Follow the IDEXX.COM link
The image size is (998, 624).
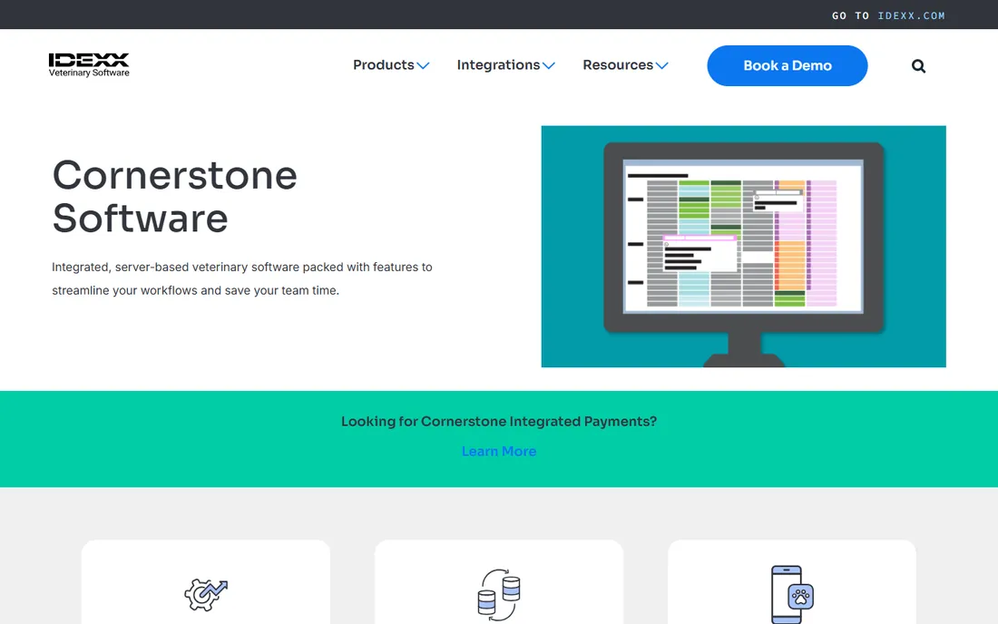(x=912, y=15)
